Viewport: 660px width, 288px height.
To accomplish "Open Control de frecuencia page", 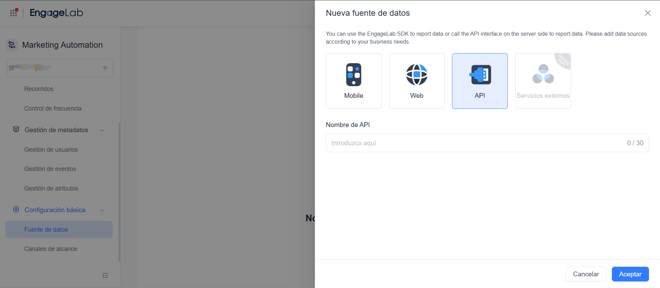I will pyautogui.click(x=53, y=108).
